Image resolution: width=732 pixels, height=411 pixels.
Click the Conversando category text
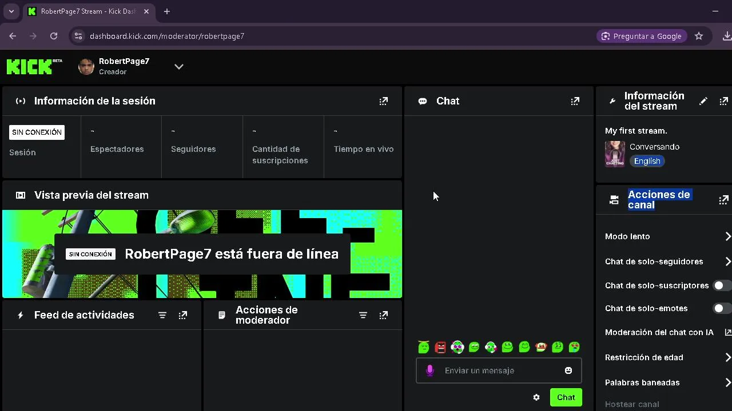pos(654,147)
